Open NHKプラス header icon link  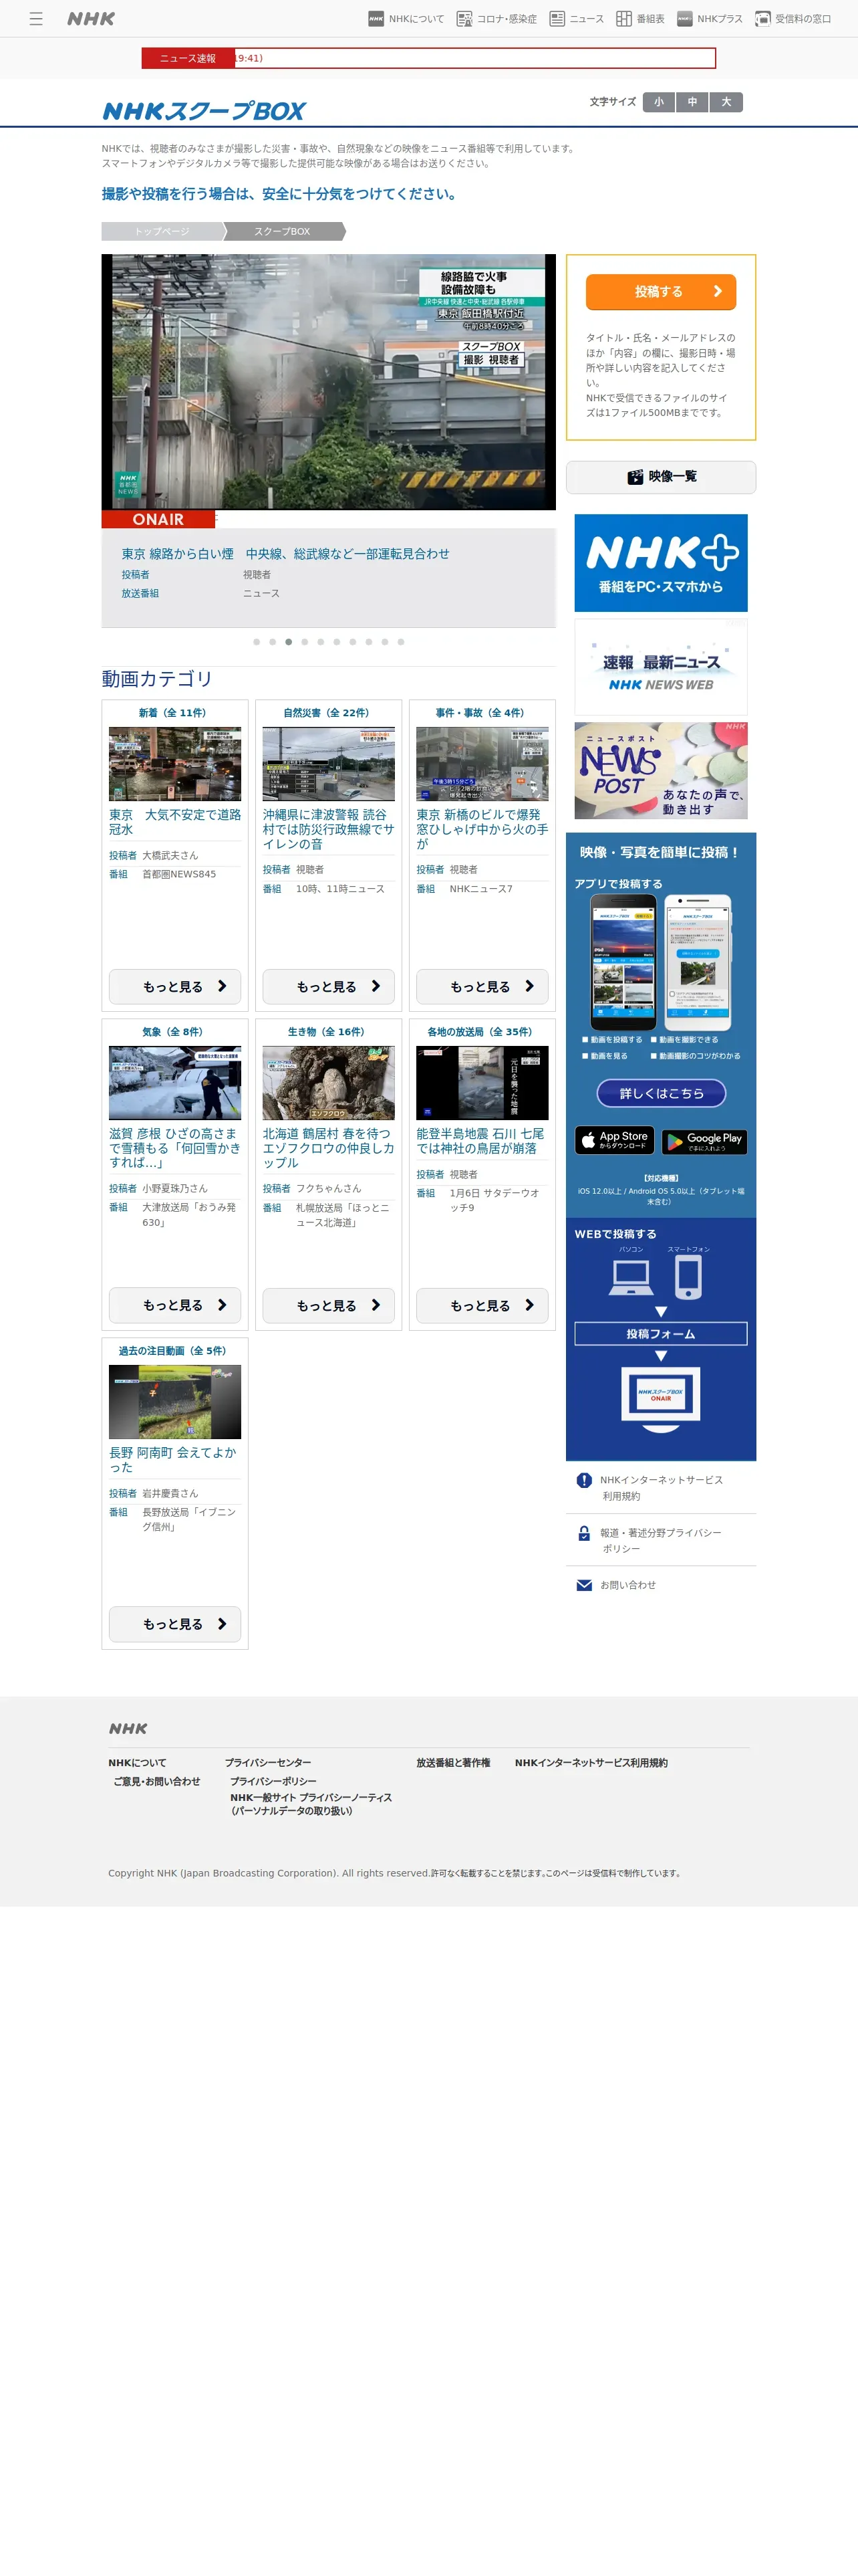(709, 19)
